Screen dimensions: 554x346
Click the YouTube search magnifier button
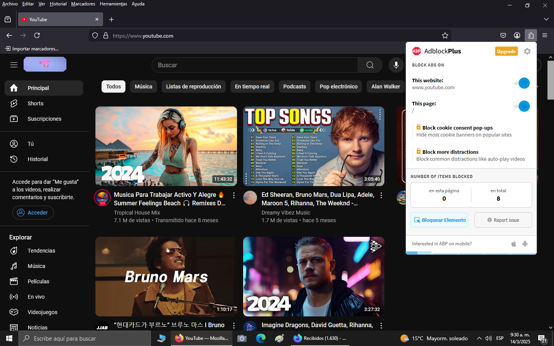point(370,65)
